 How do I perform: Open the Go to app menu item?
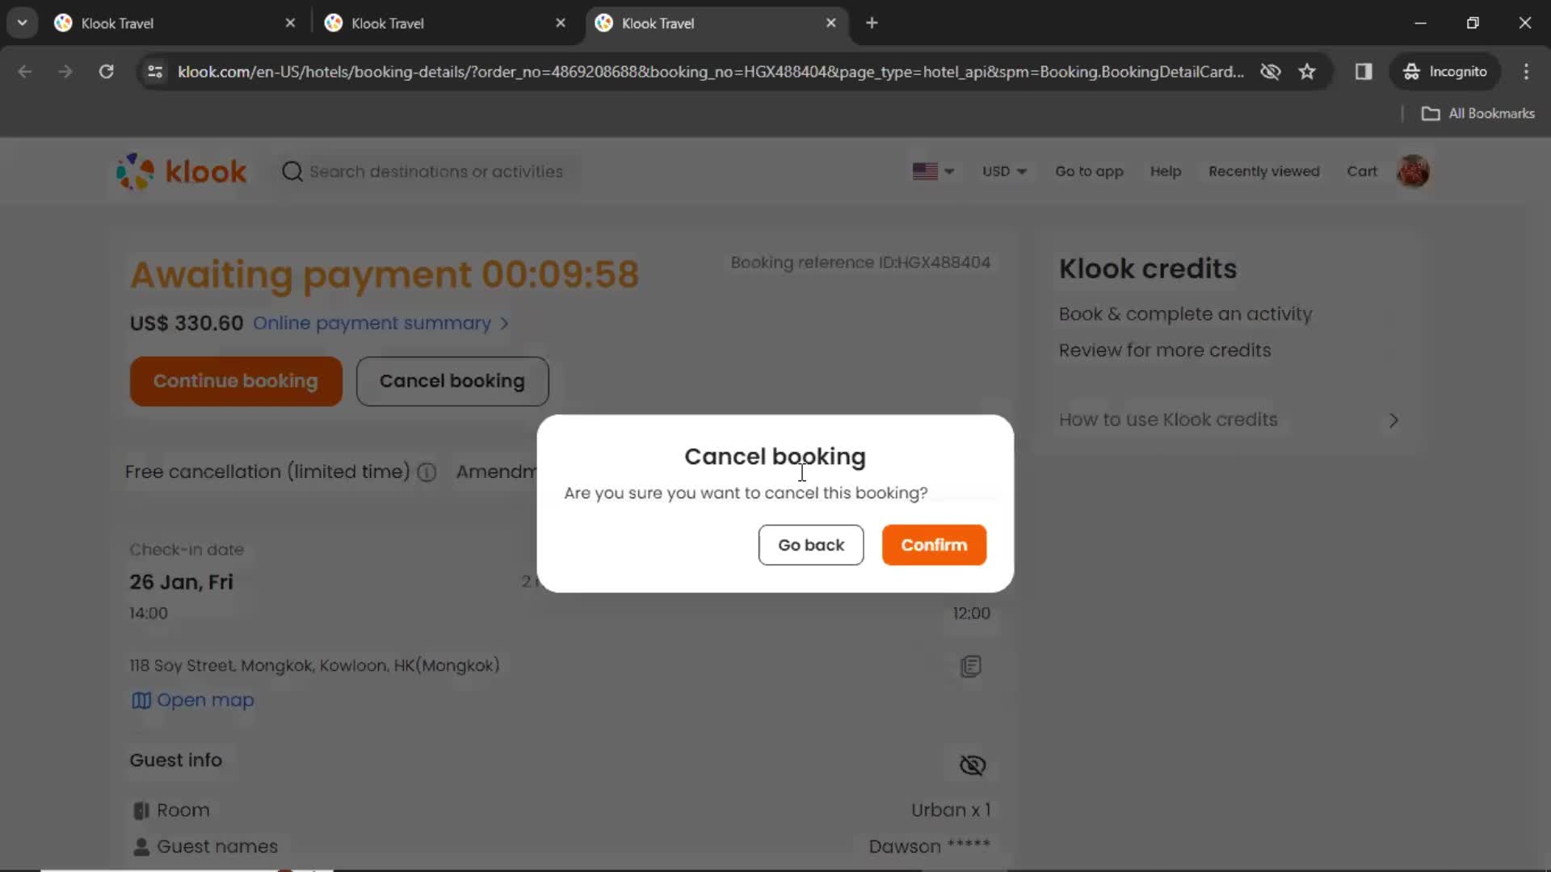click(x=1090, y=171)
